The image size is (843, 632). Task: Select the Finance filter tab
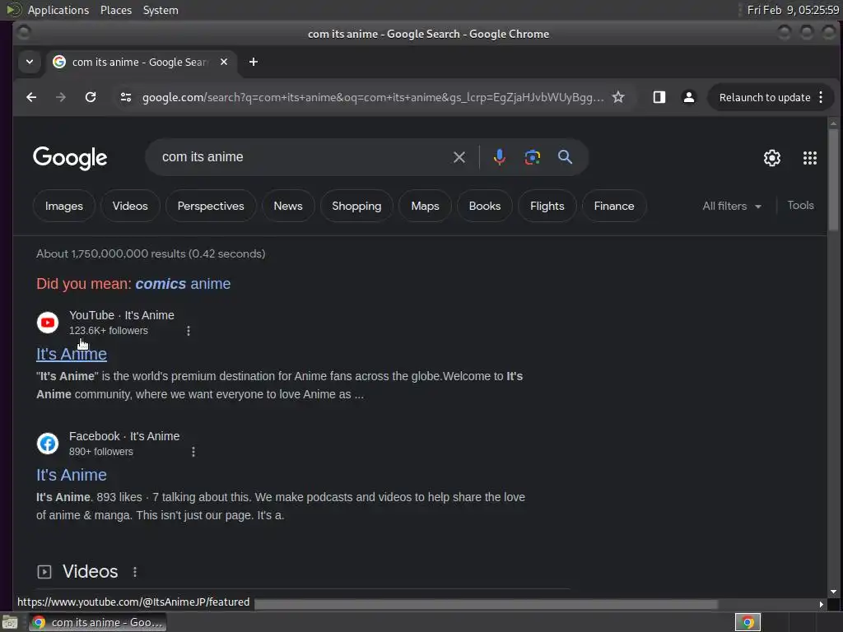pyautogui.click(x=614, y=206)
